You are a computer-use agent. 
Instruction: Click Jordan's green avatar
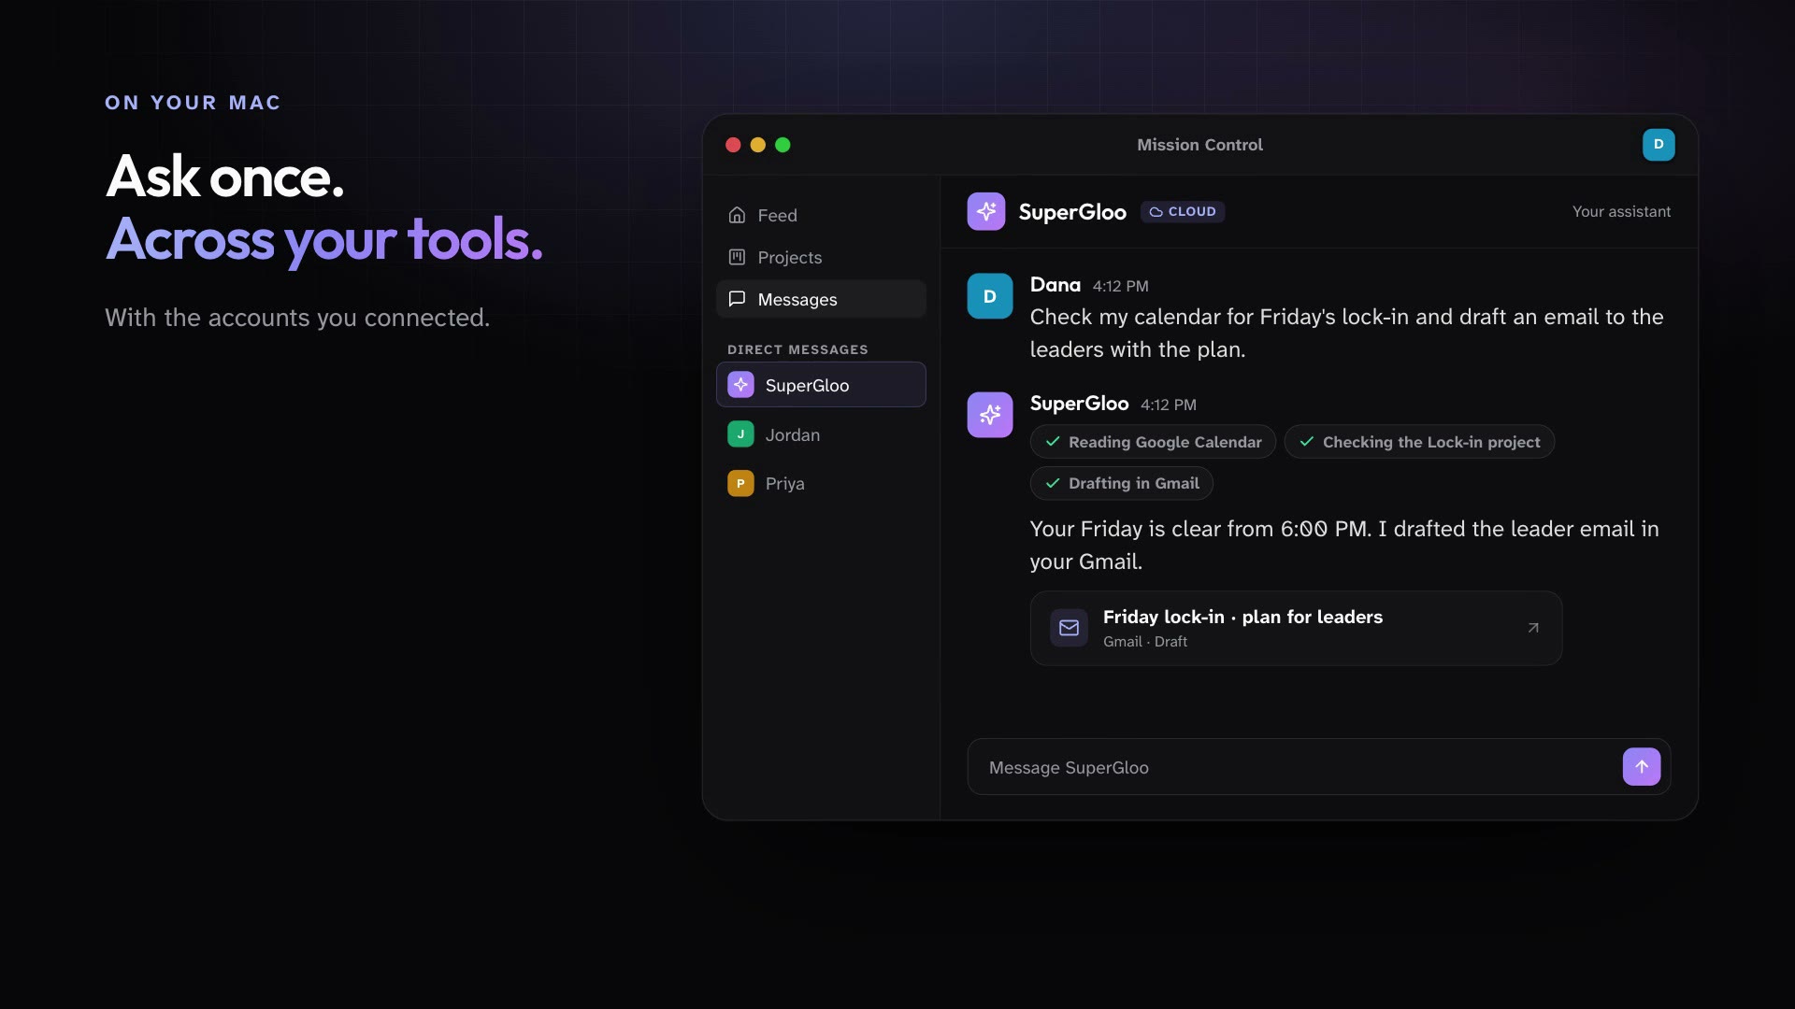(x=740, y=434)
